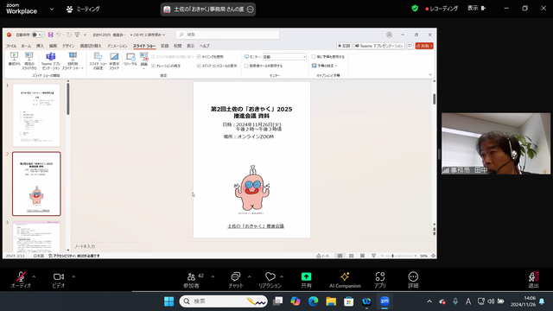This screenshot has width=553, height=311.
Task: Open Windows Start menu
Action: coord(169,301)
